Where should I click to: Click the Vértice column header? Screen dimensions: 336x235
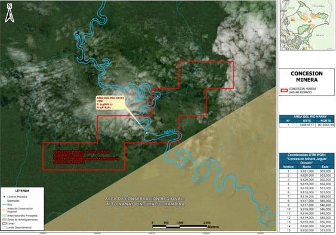tap(288, 167)
